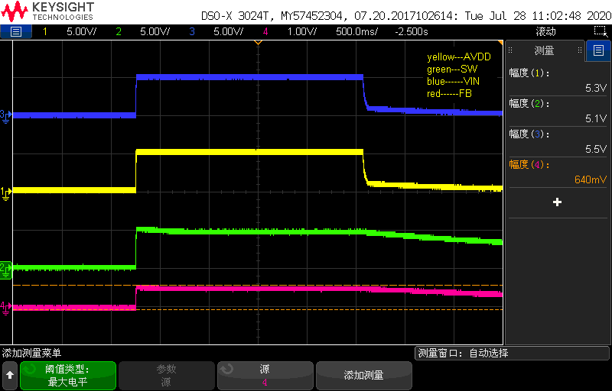Image resolution: width=612 pixels, height=391 pixels.
Task: Click the 滚动 run mode indicator
Action: point(545,31)
